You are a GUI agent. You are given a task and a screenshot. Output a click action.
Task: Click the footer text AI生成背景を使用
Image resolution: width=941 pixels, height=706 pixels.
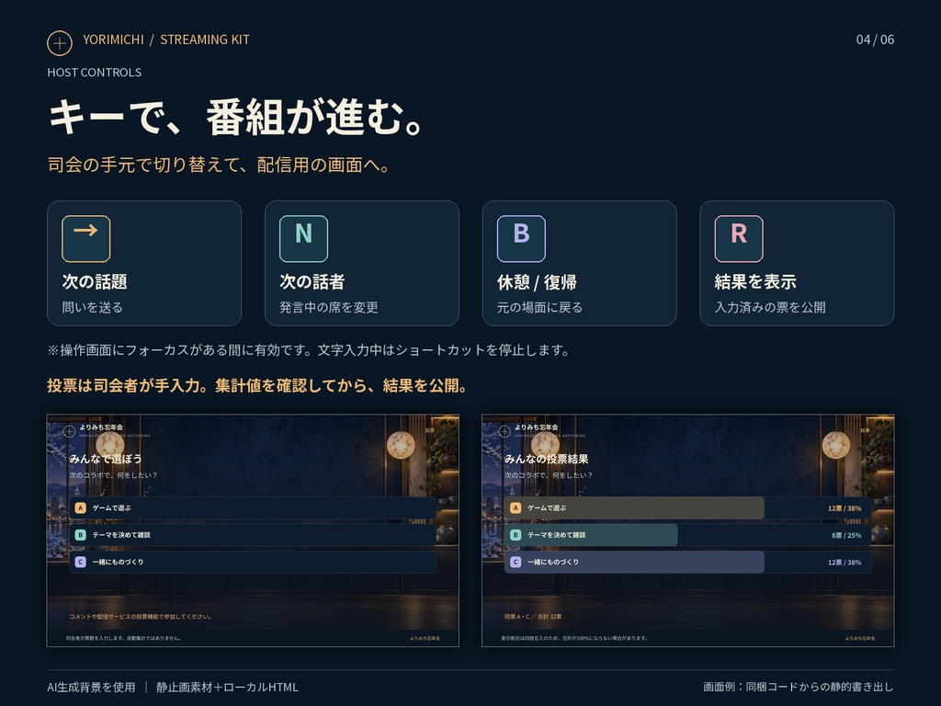(x=91, y=688)
